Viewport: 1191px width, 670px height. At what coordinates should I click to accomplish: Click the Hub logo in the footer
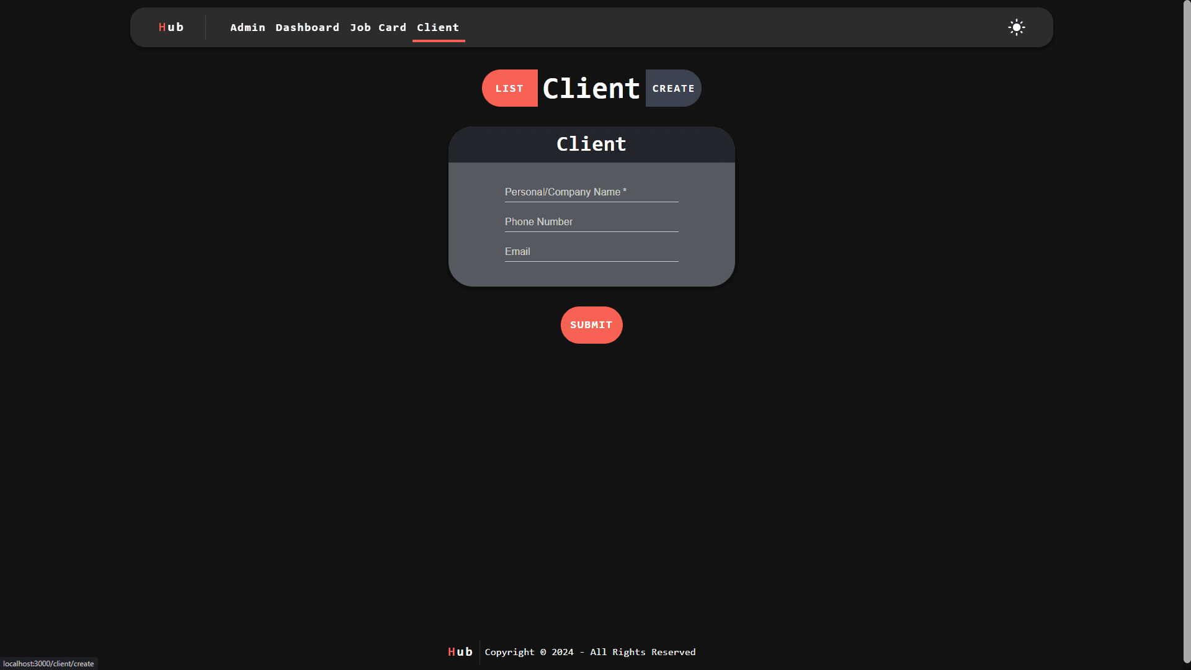[459, 651]
